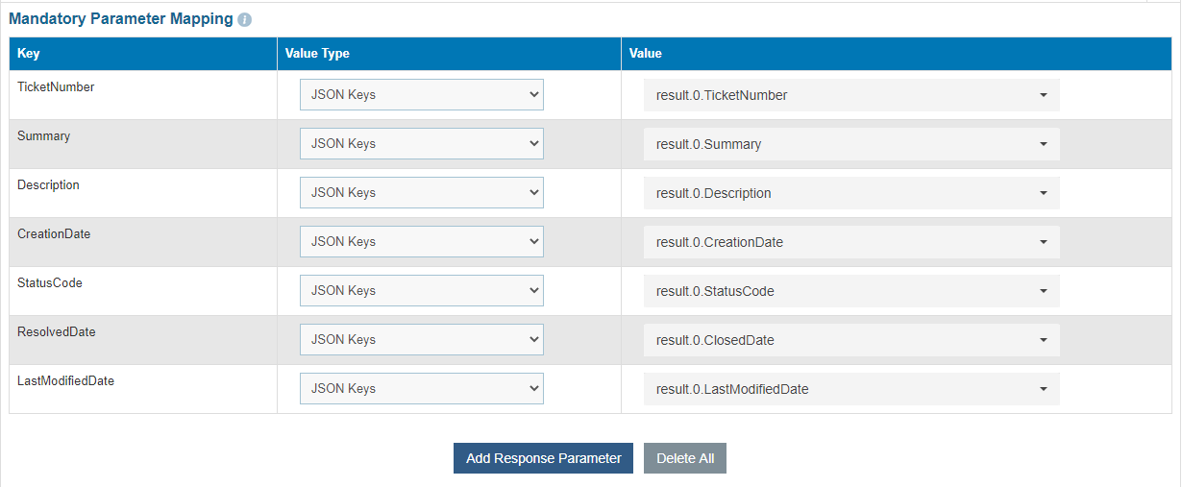Open Value Type dropdown for Summary
The width and height of the screenshot is (1182, 487).
(x=421, y=144)
